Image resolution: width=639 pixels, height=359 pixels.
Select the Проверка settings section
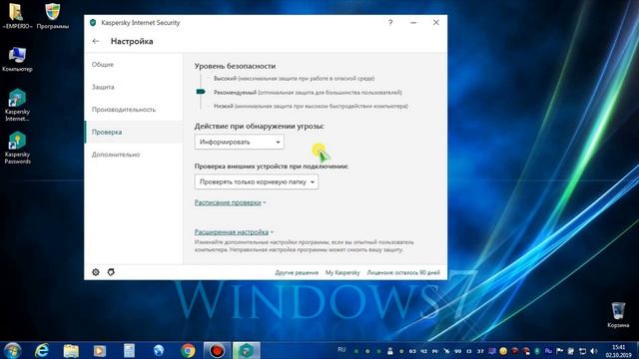tap(134, 132)
